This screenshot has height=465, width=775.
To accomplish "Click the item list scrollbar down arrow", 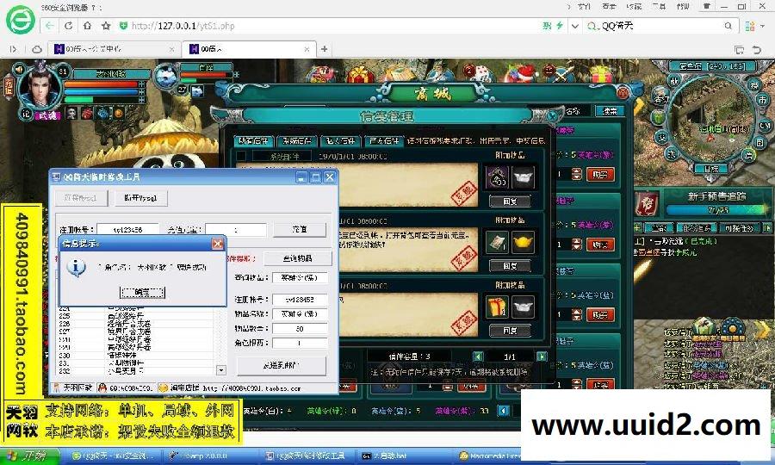I will (221, 370).
